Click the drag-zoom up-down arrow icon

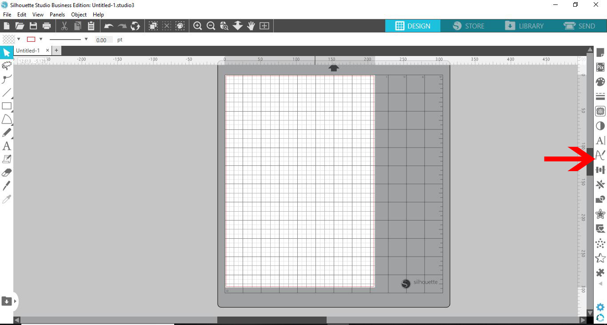[x=238, y=26]
